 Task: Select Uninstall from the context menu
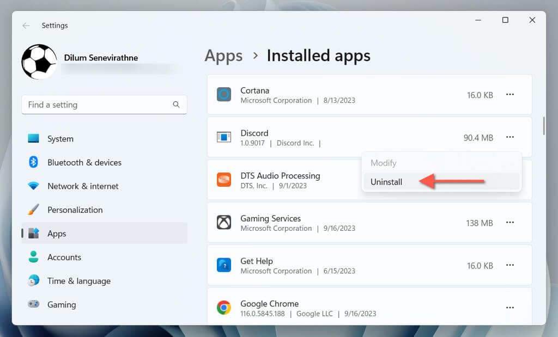click(386, 182)
